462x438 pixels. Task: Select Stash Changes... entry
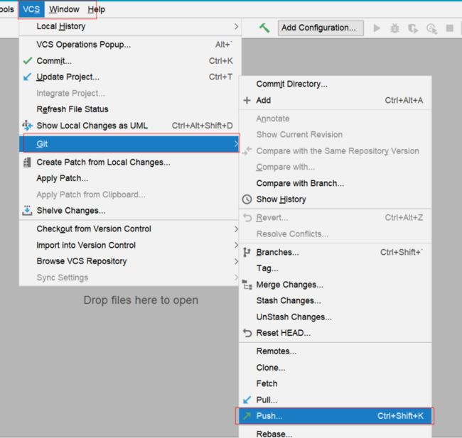(x=335, y=300)
